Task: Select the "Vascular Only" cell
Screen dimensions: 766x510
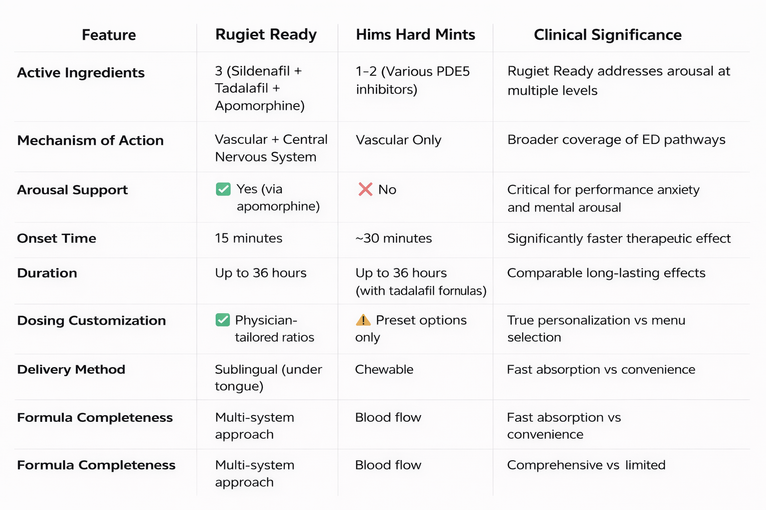Action: click(x=398, y=140)
